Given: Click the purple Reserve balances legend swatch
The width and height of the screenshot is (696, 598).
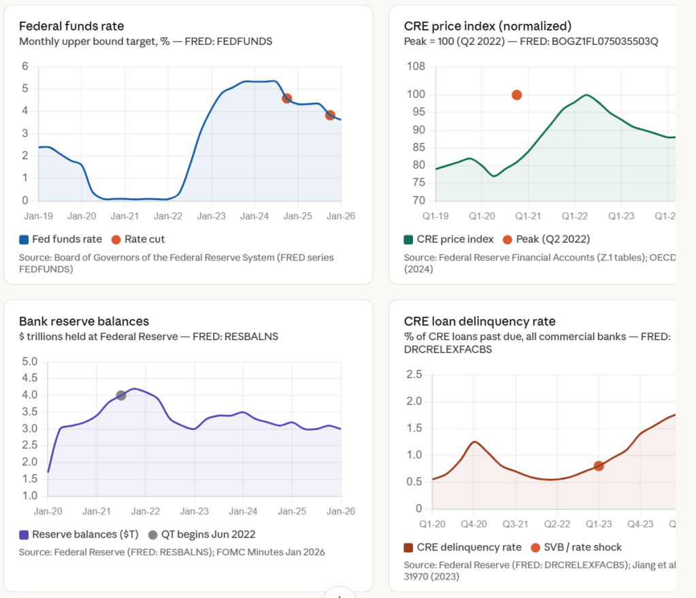Looking at the screenshot, I should point(24,534).
